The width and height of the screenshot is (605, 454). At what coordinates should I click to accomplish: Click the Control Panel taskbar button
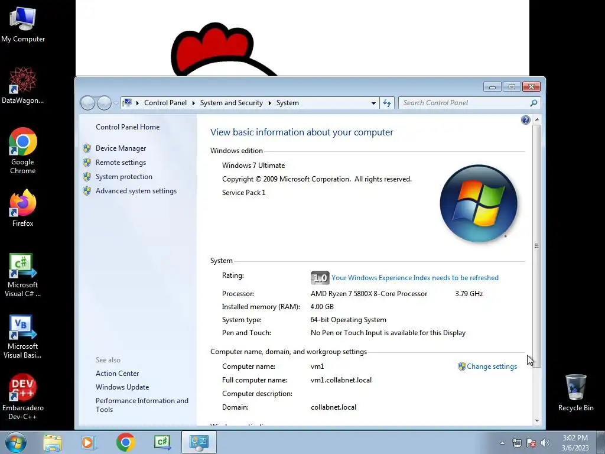[x=199, y=442]
